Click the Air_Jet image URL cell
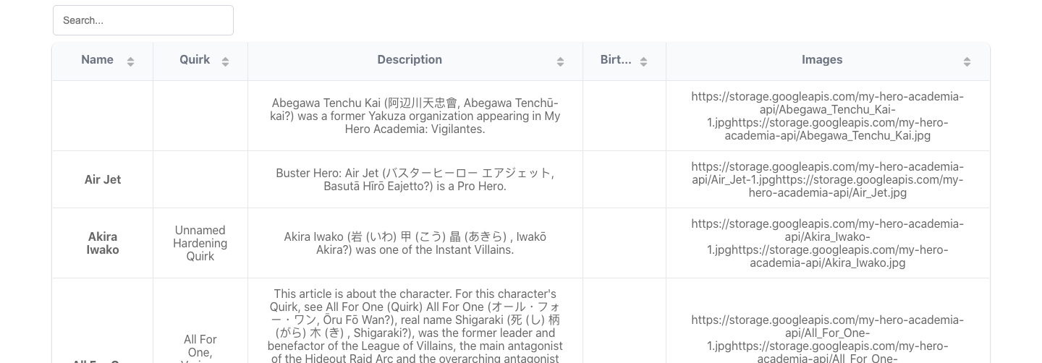 pyautogui.click(x=827, y=179)
